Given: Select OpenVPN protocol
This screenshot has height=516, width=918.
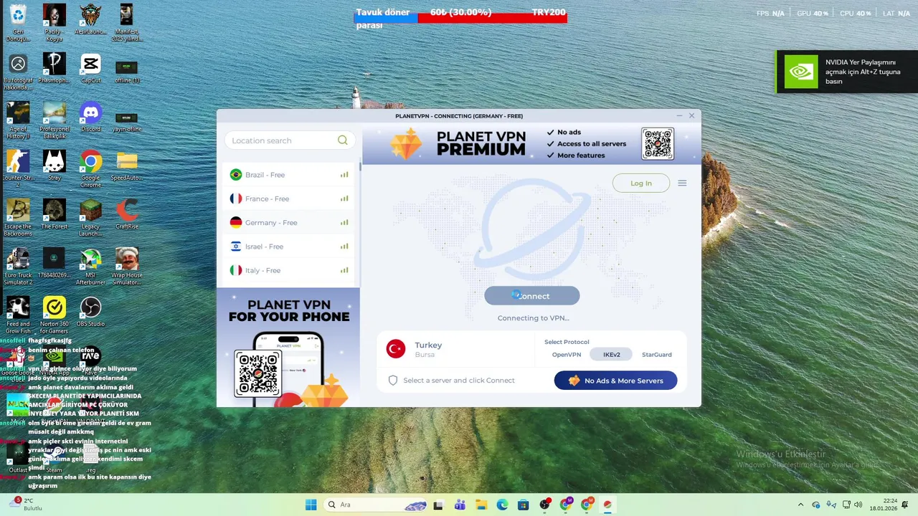Looking at the screenshot, I should click(567, 355).
